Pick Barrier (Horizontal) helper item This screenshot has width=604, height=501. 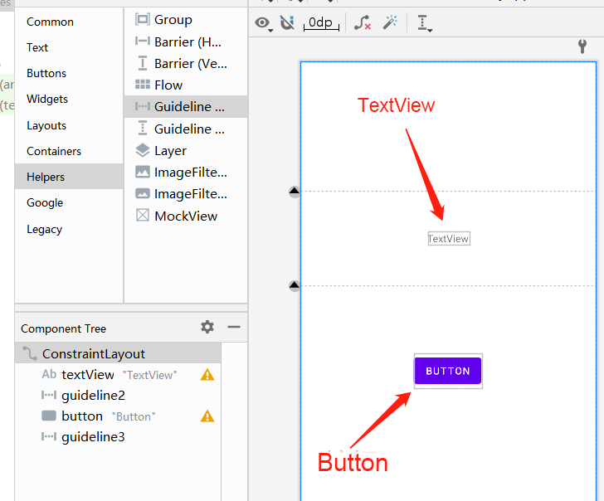point(186,41)
